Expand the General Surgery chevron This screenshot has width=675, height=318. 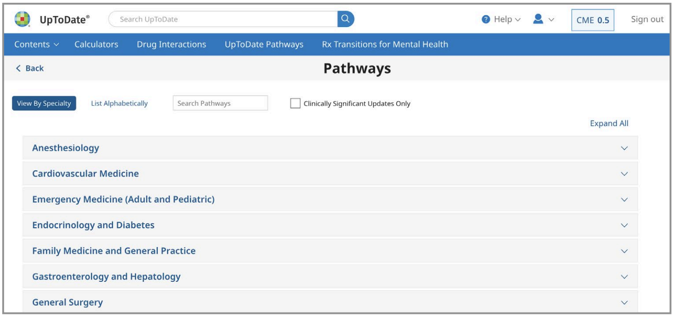click(x=624, y=302)
